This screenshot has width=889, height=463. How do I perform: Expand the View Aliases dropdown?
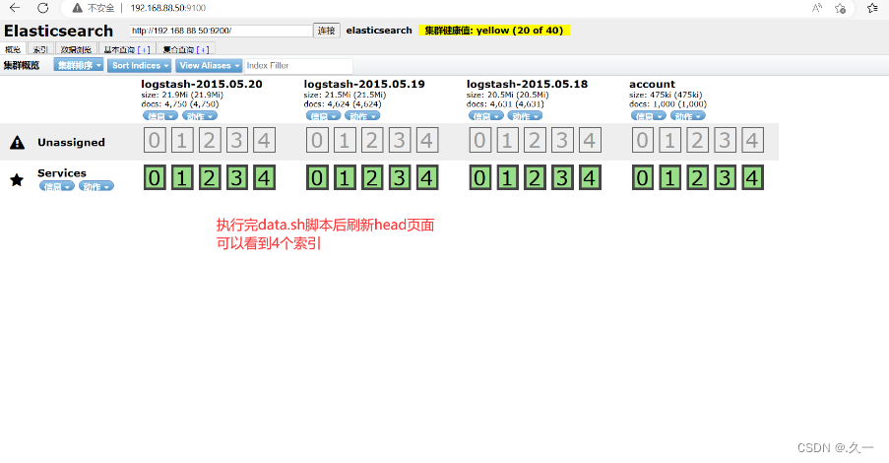tap(209, 65)
